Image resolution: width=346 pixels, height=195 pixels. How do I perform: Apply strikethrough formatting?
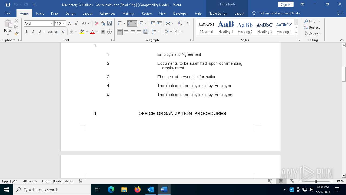(50, 32)
